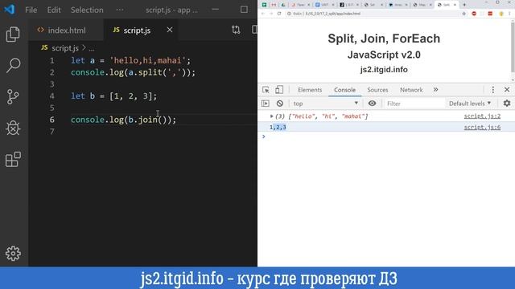Open the Chrome three-dot menu
The image size is (515, 289).
[x=509, y=14]
